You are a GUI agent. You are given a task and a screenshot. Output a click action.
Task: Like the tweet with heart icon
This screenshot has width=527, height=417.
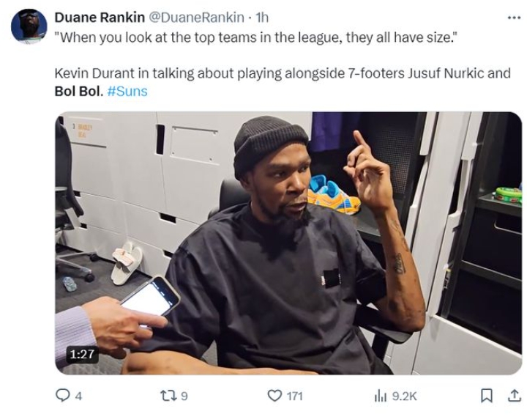pyautogui.click(x=274, y=396)
